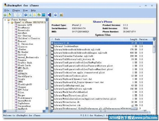This screenshot has height=121, width=159.
Task: Click the second document toolbar icon
Action: click(20, 15)
